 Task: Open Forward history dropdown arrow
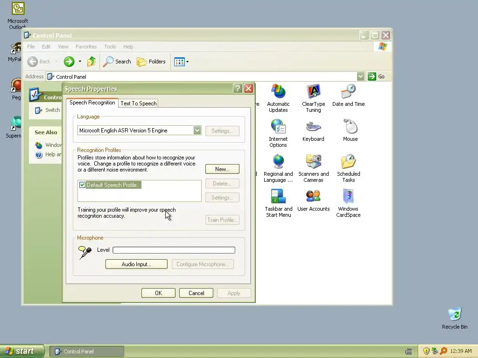(x=80, y=62)
